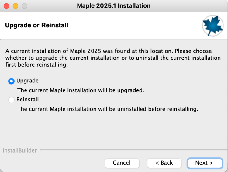The image size is (228, 172).
Task: Click the Upgrade or Reinstall heading
Action: (x=36, y=25)
